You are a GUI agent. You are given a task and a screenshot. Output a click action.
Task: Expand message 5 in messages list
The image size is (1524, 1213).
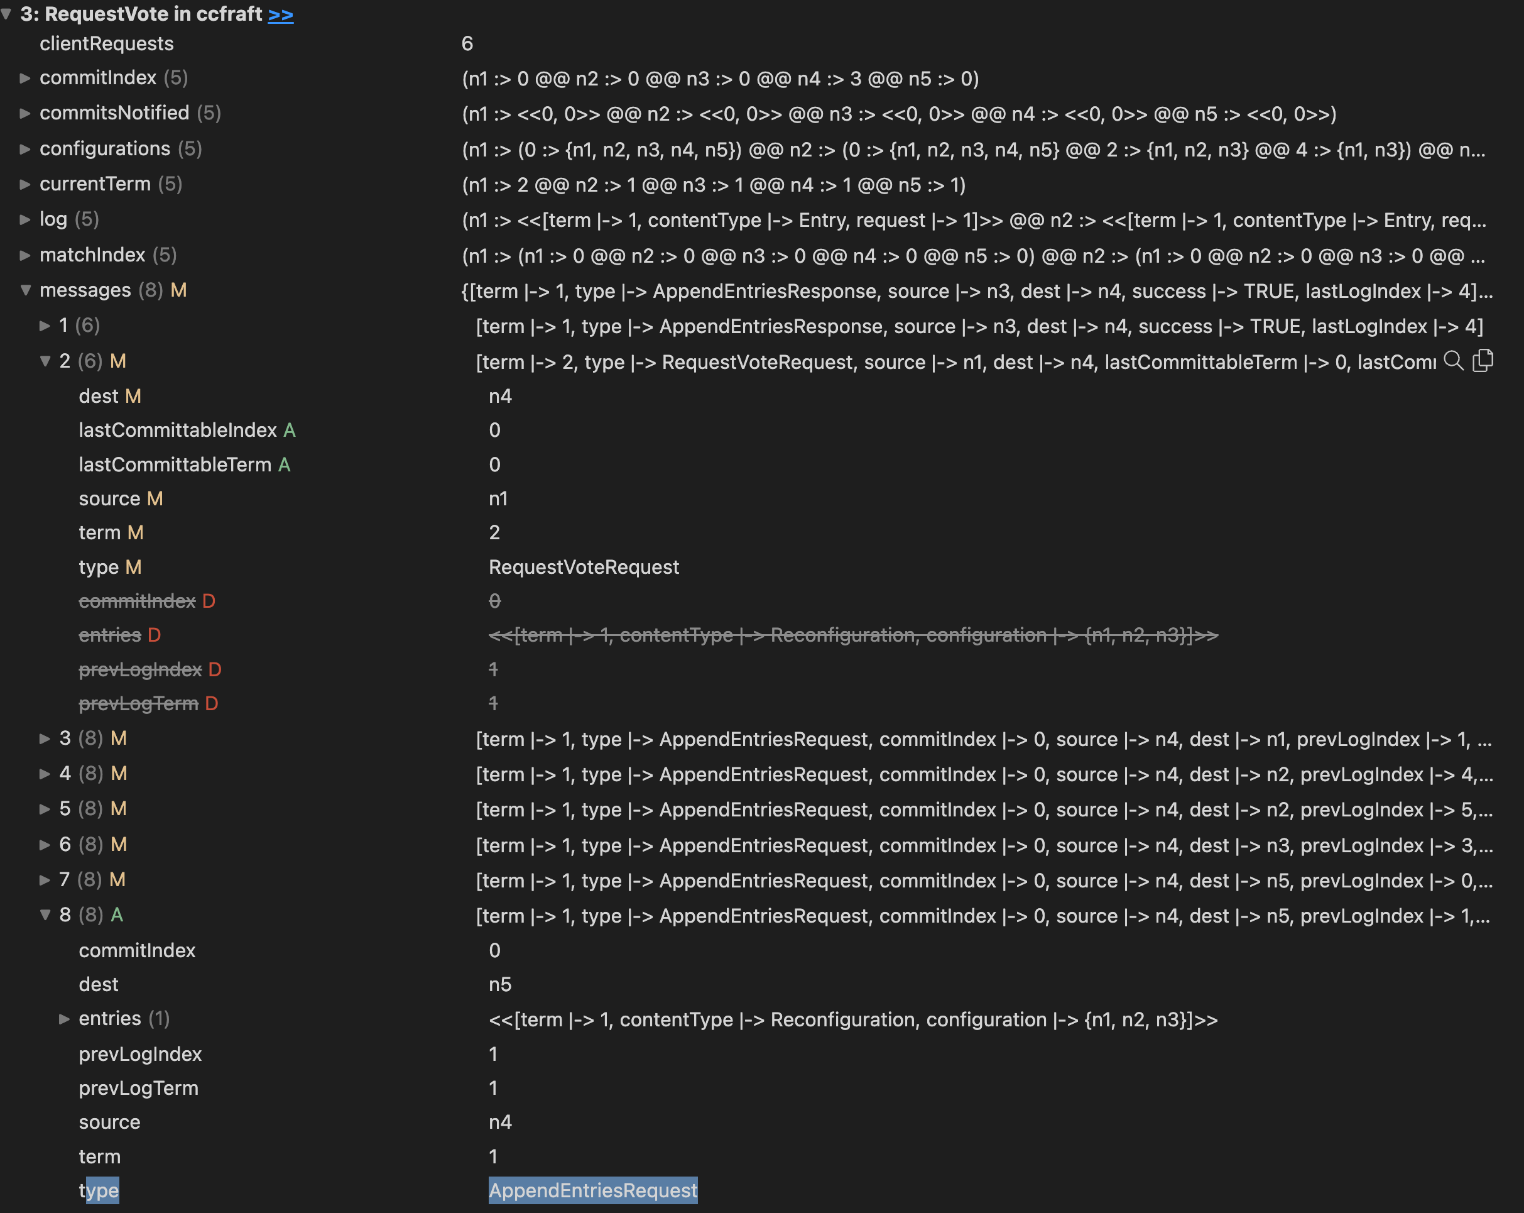pyautogui.click(x=45, y=809)
